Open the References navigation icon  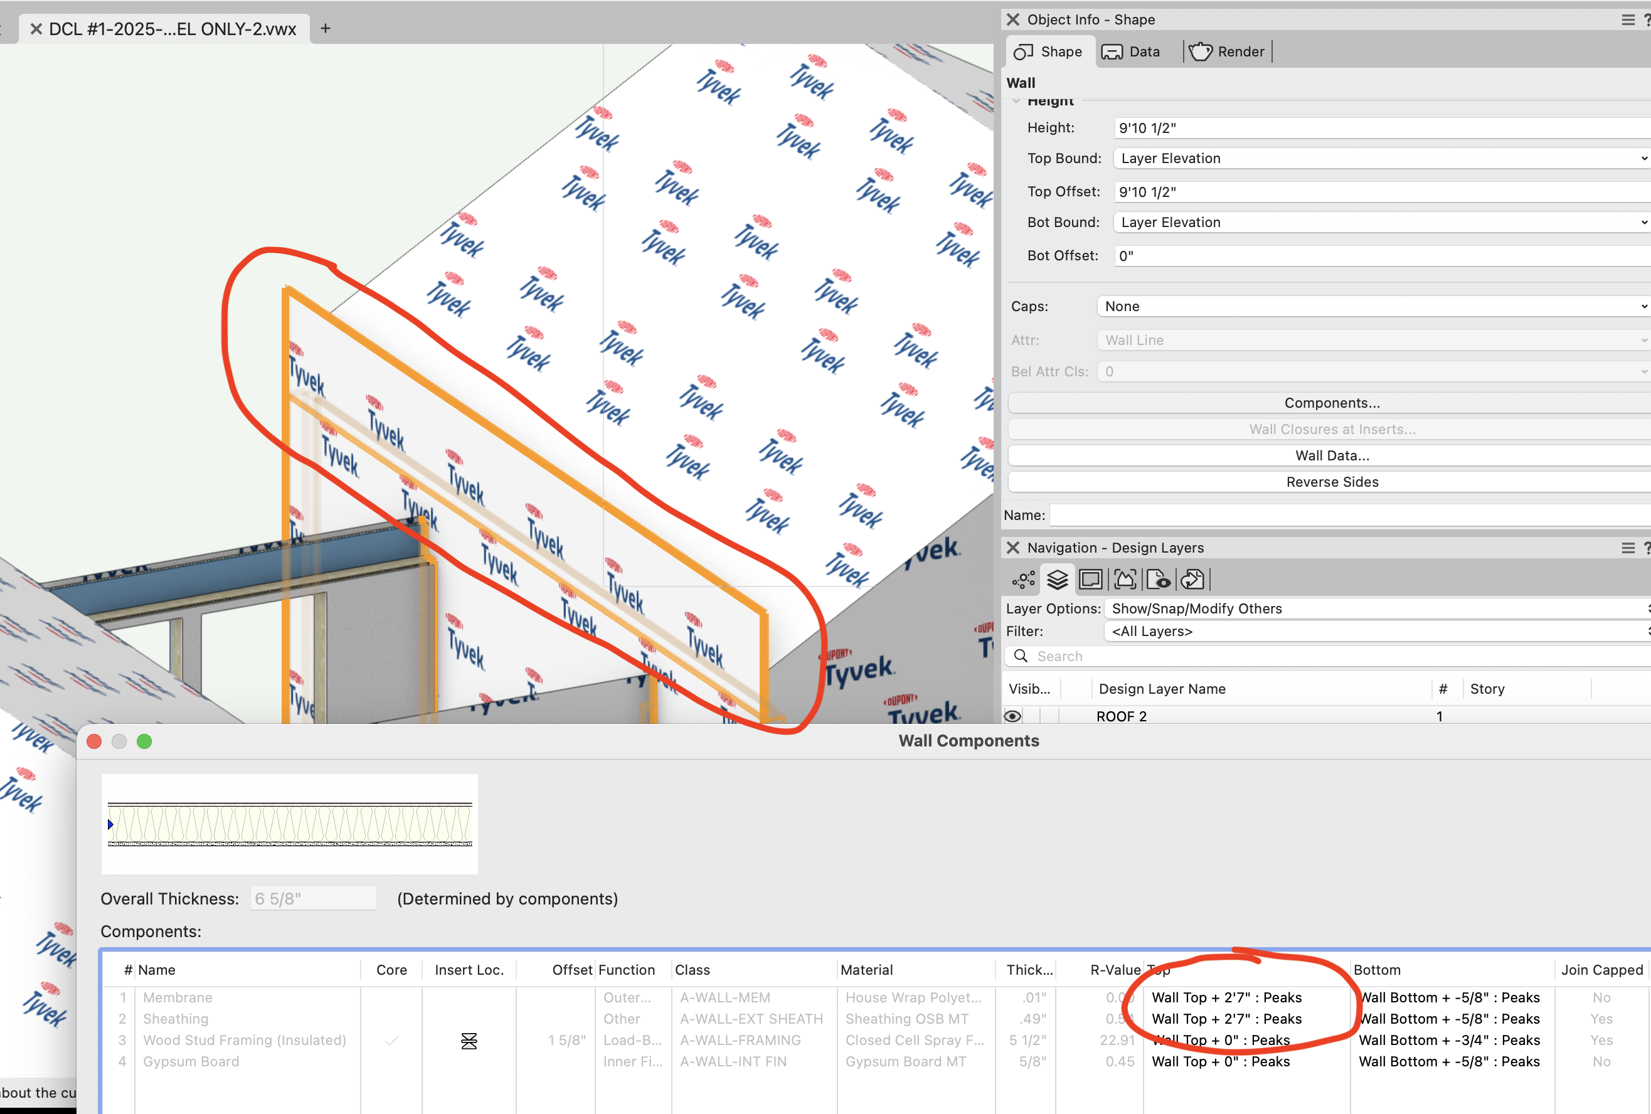pos(1192,580)
